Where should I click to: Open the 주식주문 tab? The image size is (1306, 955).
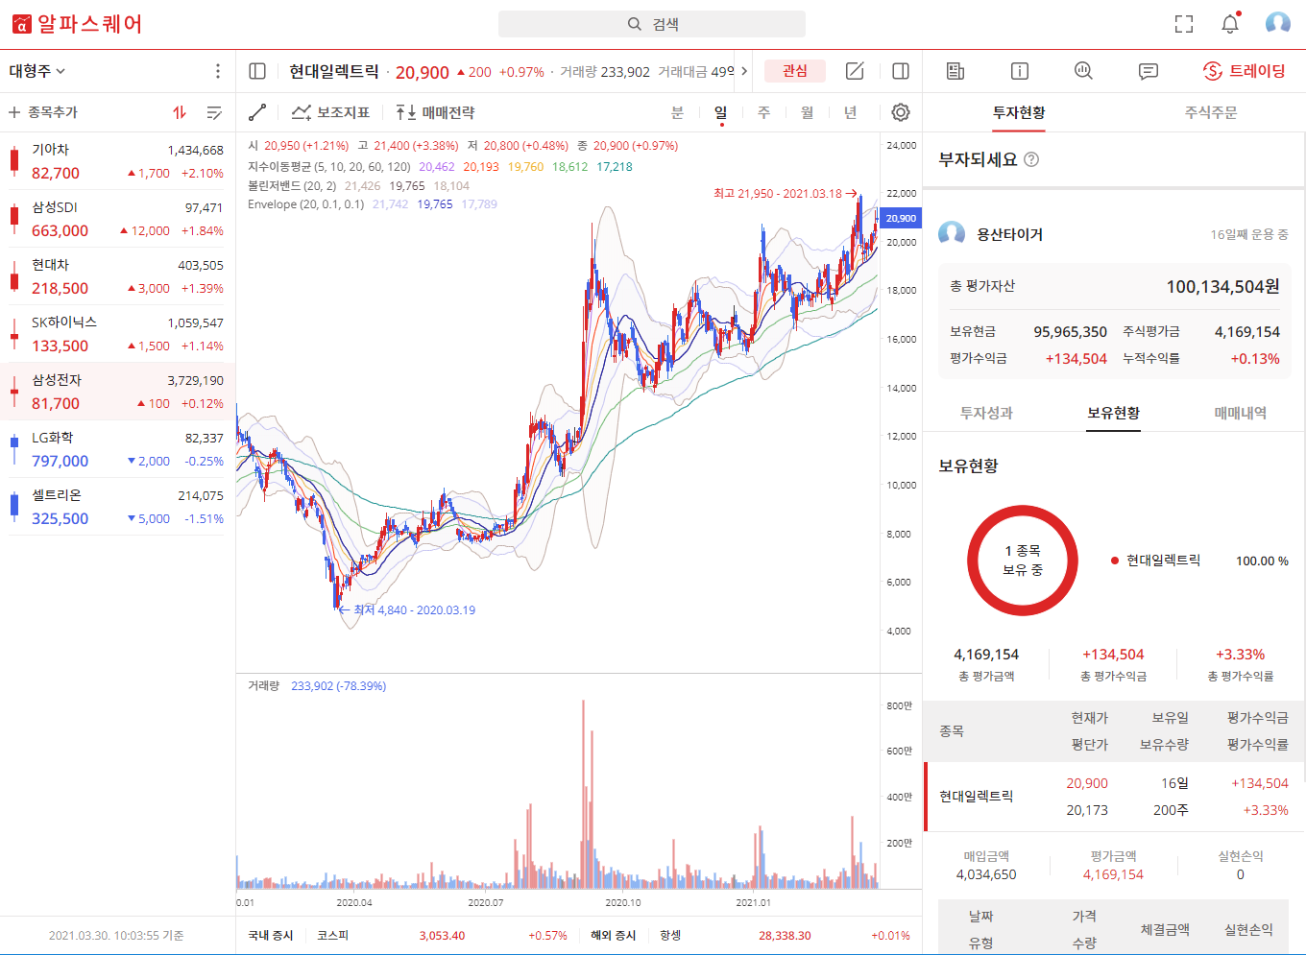tap(1211, 112)
